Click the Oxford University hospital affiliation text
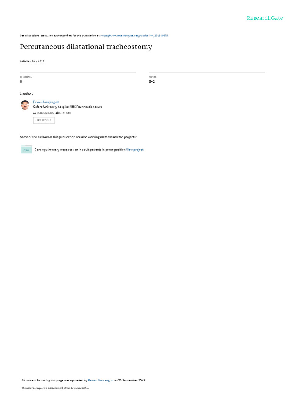The height and width of the screenshot is (397, 298). (x=67, y=107)
